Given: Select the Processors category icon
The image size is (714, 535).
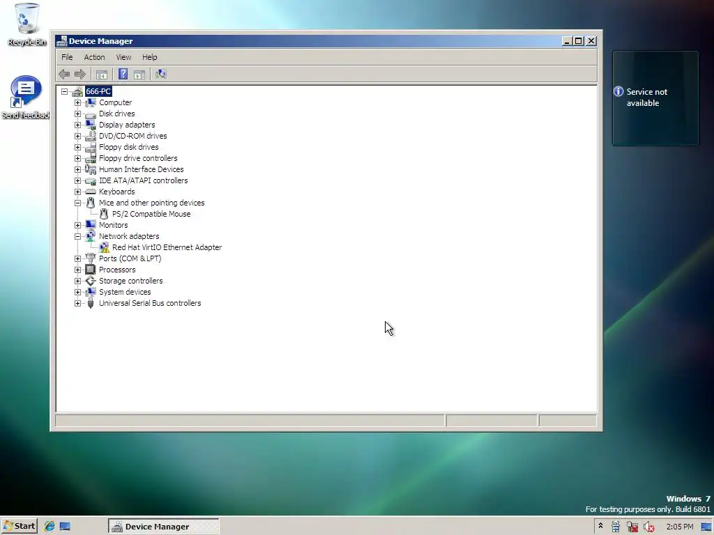Looking at the screenshot, I should (x=91, y=270).
